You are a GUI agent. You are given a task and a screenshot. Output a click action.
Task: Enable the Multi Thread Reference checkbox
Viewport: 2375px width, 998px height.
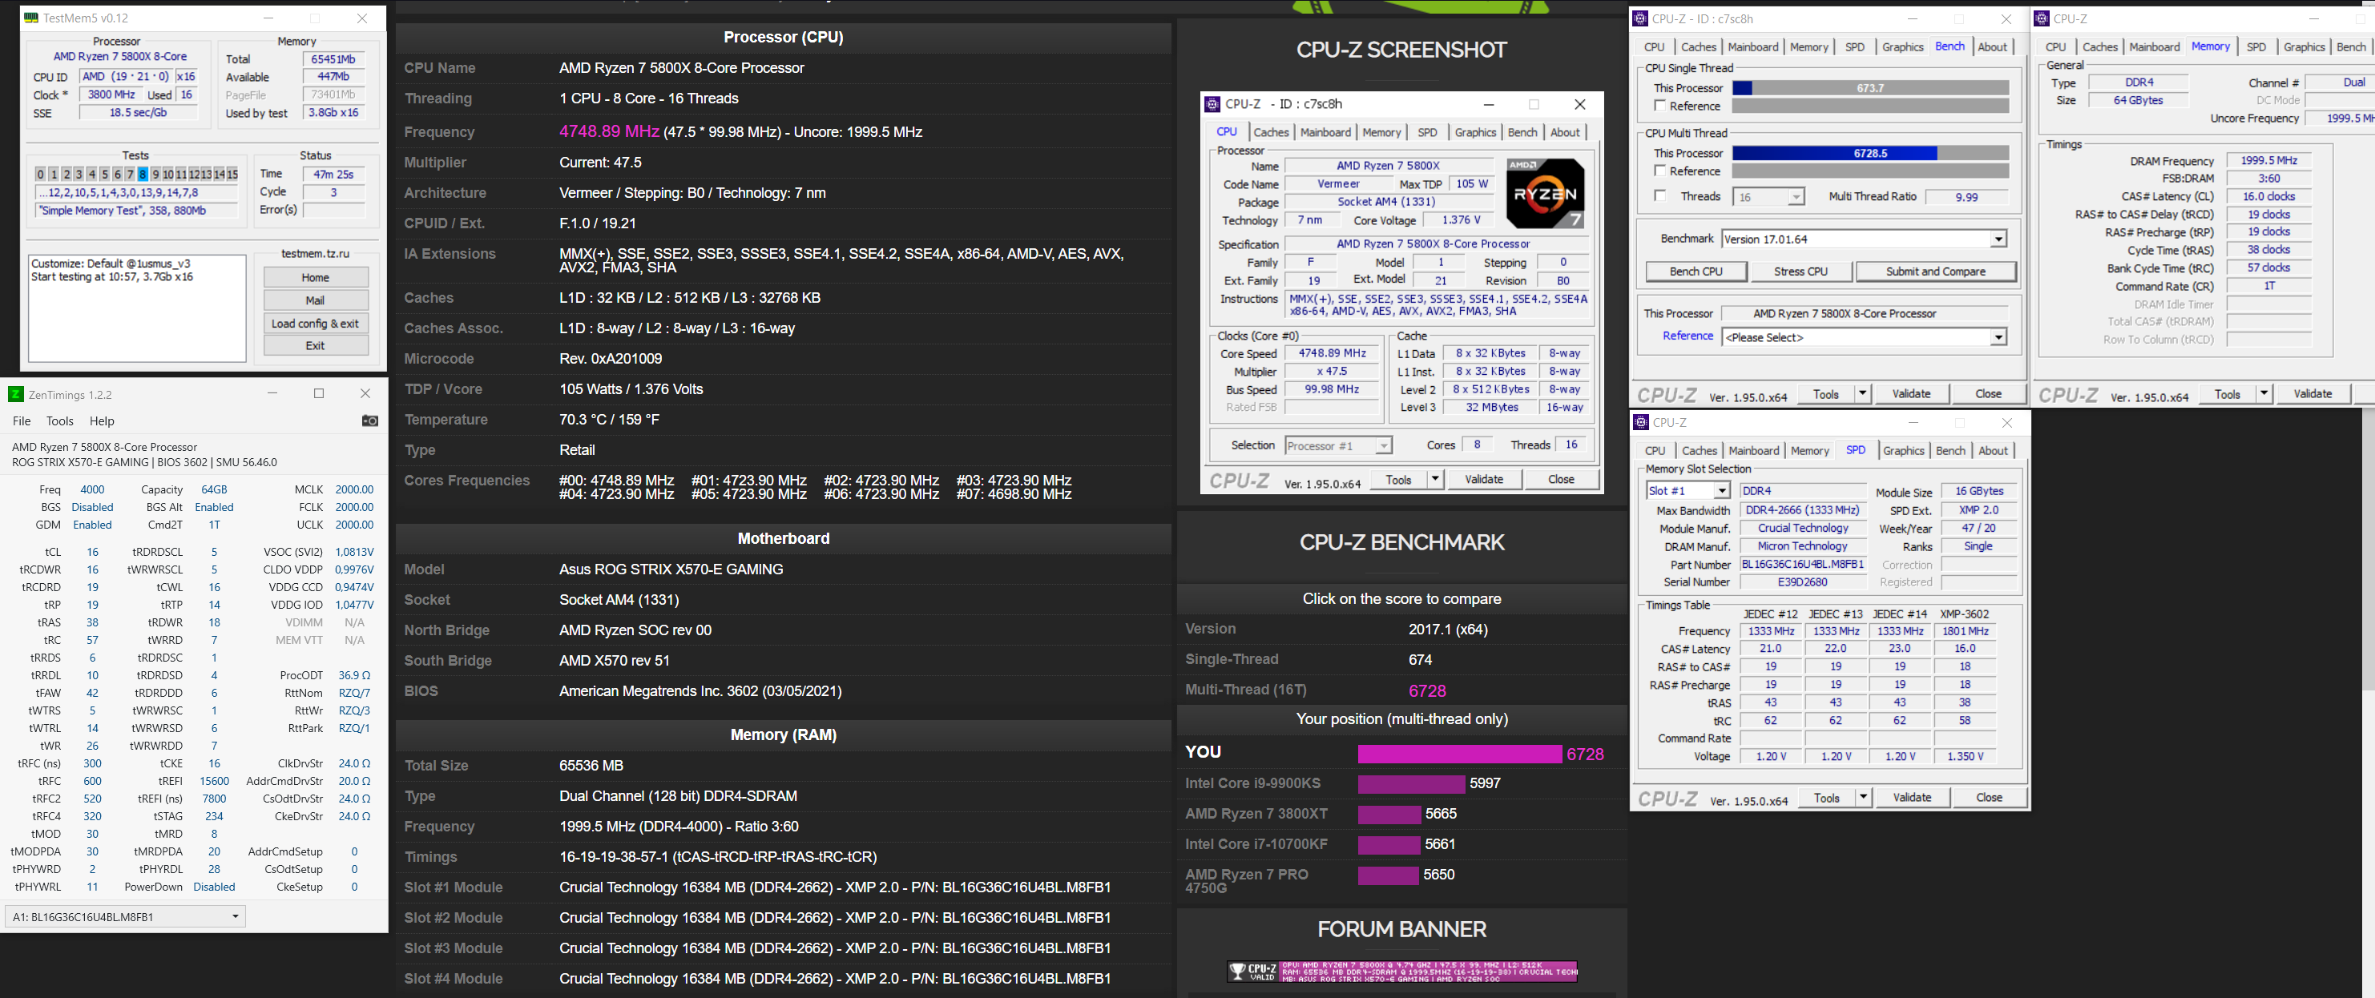(1659, 171)
